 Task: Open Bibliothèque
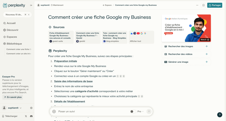(x=13, y=44)
